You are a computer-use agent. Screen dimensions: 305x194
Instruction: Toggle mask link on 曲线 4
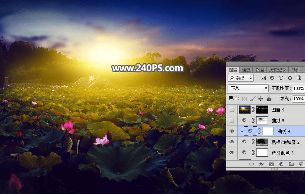(259, 131)
